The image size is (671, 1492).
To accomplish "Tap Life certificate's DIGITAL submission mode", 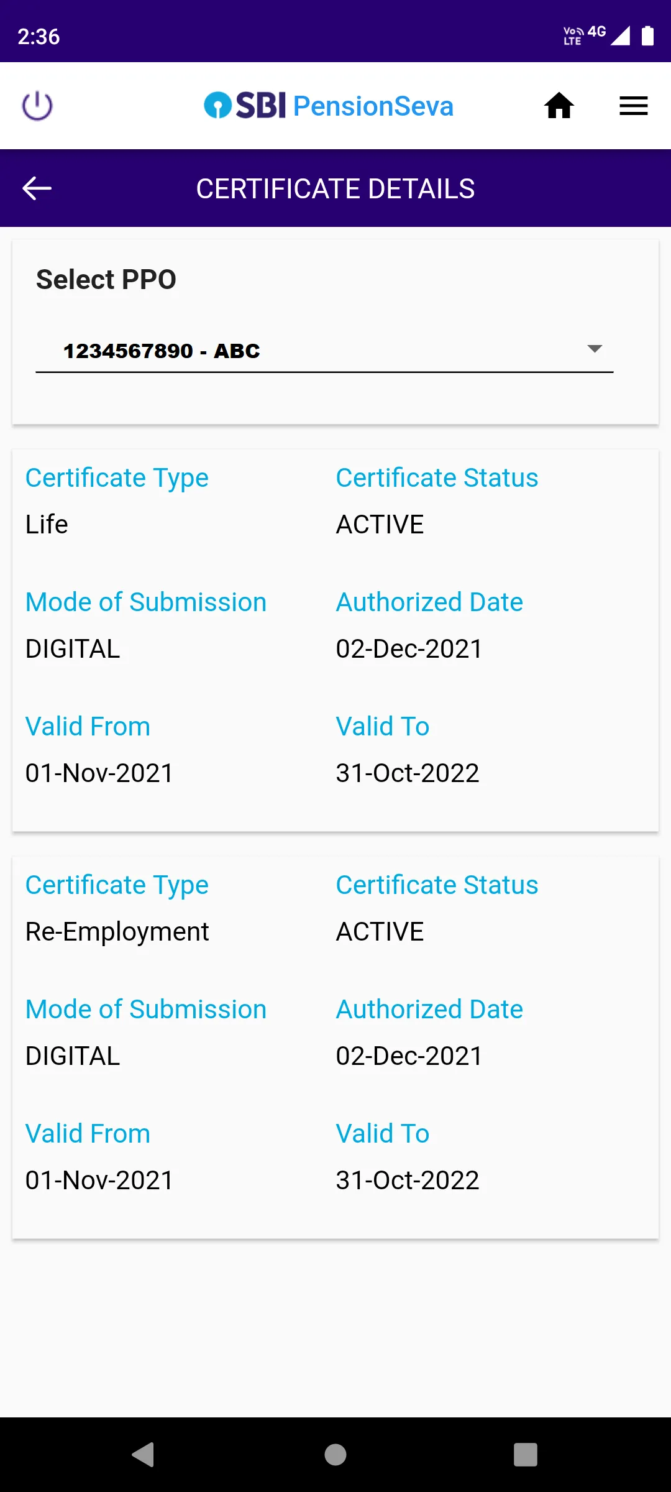I will [x=73, y=648].
